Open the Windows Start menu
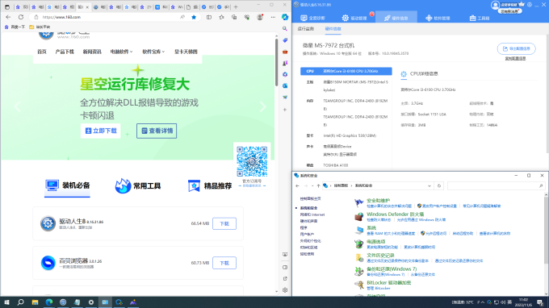Image resolution: width=549 pixels, height=308 pixels. (6, 302)
